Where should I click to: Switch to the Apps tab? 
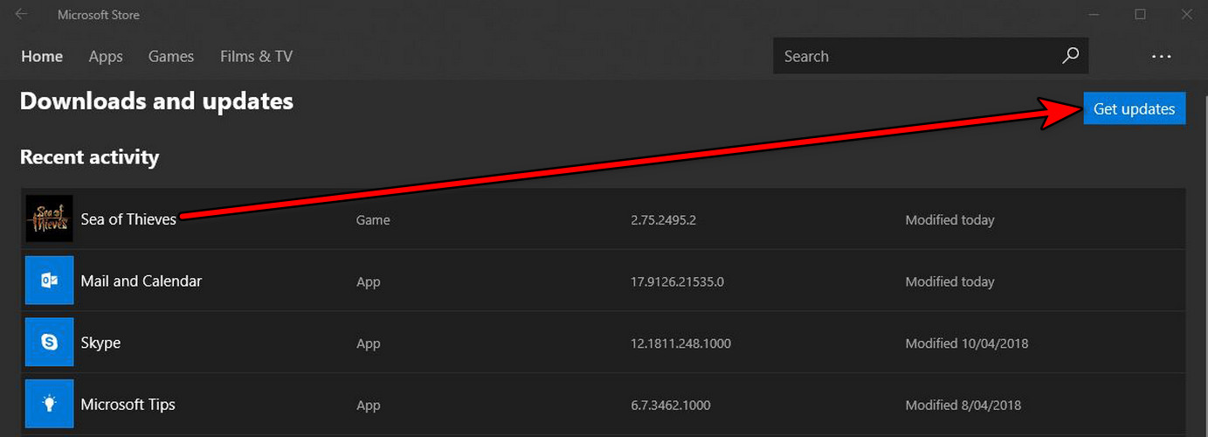pos(106,56)
